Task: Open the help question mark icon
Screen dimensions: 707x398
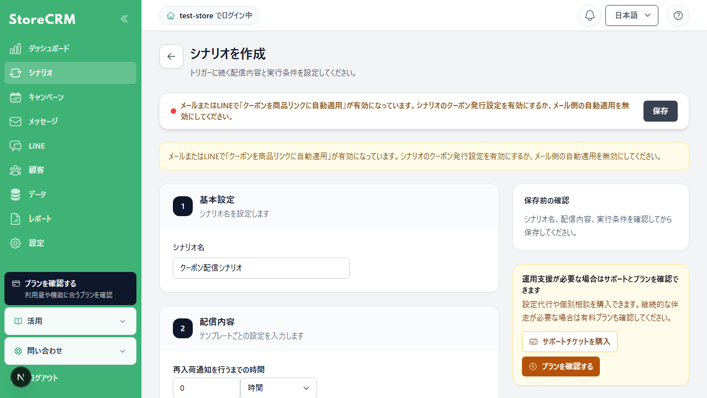Action: (678, 15)
